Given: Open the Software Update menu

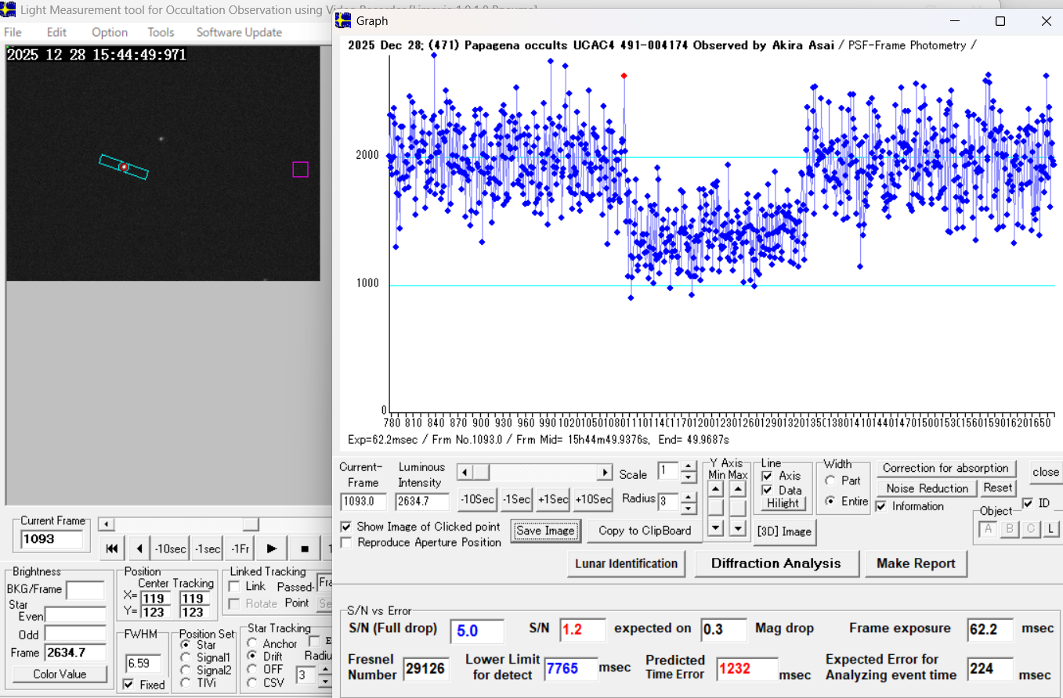Looking at the screenshot, I should [239, 32].
